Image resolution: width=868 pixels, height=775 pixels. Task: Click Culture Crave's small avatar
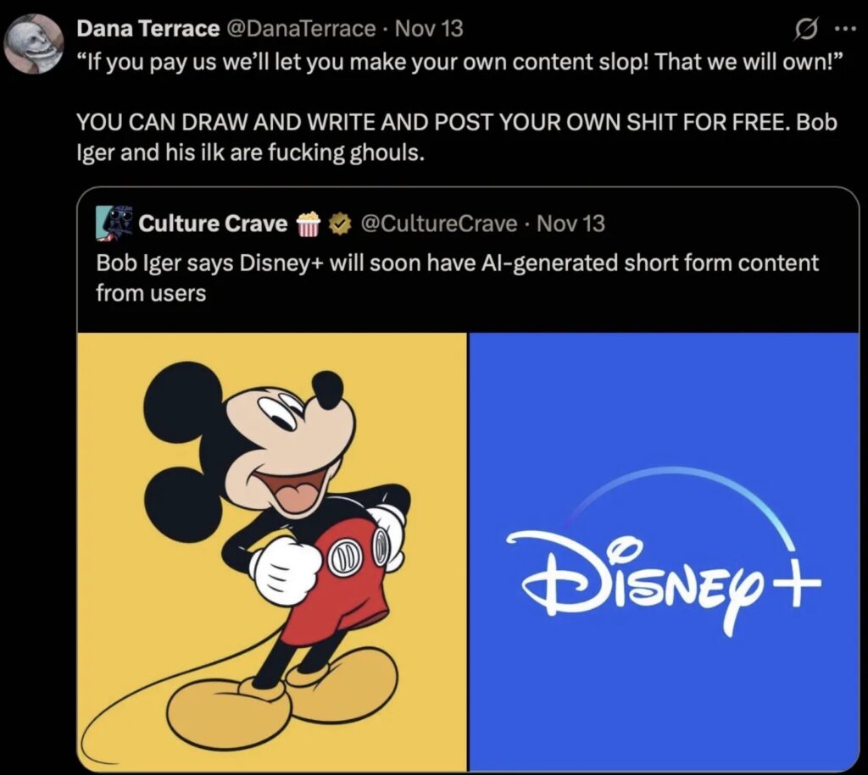click(114, 224)
